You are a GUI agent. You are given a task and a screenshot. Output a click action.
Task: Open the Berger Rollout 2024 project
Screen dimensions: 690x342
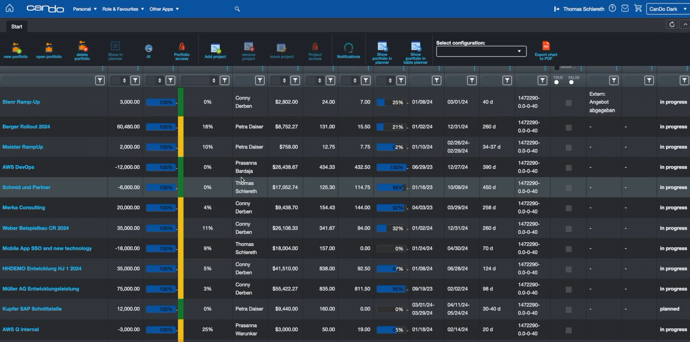(26, 127)
